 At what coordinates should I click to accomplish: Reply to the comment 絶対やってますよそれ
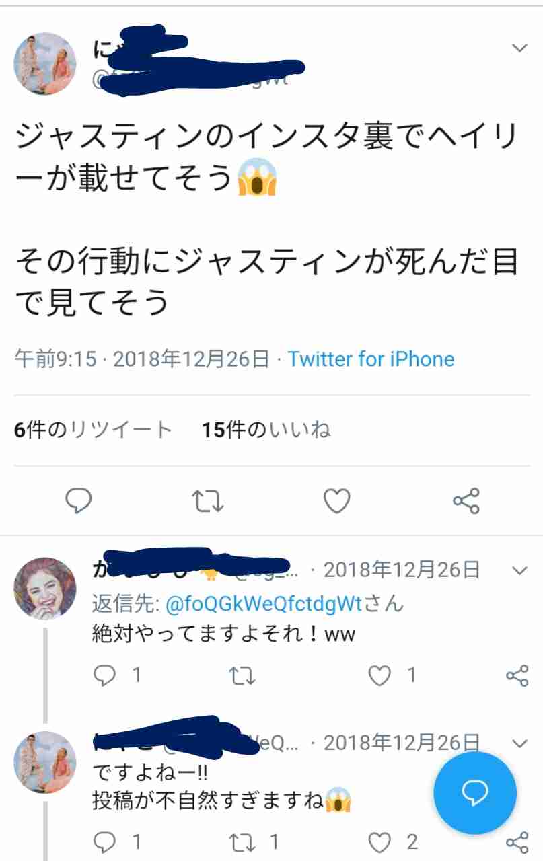pyautogui.click(x=104, y=675)
